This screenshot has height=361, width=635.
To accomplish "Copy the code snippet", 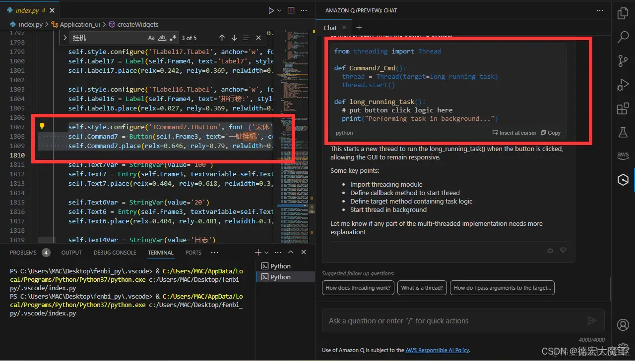I will (551, 133).
